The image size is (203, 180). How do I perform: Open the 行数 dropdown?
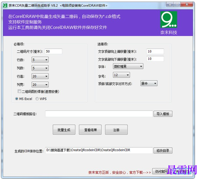40,60
